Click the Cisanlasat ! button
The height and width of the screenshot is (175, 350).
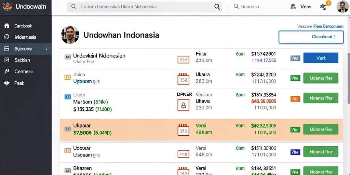(x=311, y=37)
